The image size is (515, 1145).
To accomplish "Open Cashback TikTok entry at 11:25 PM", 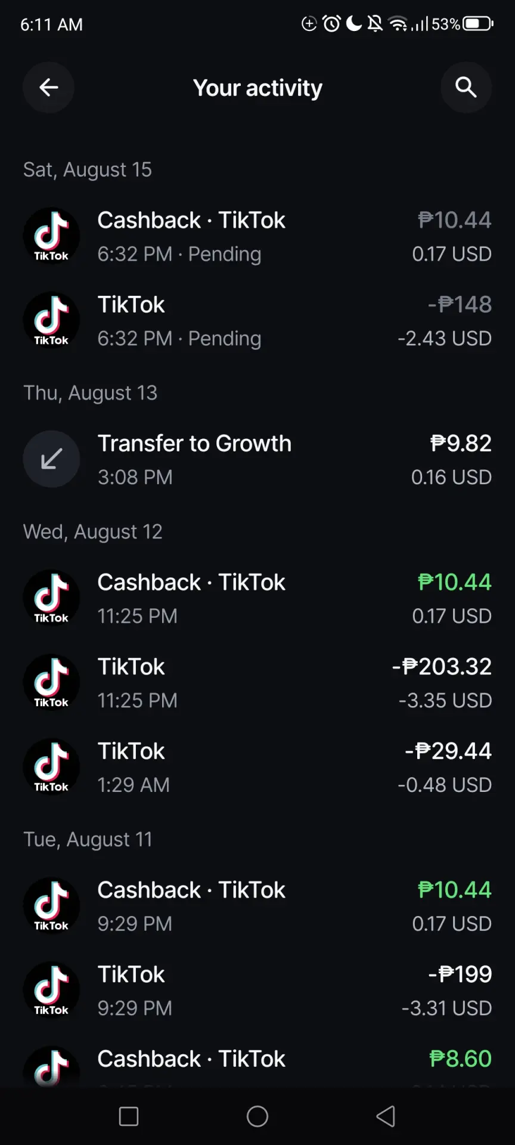I will [257, 598].
